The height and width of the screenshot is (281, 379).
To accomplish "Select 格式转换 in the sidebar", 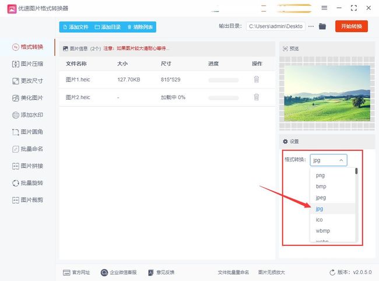I will click(x=27, y=47).
